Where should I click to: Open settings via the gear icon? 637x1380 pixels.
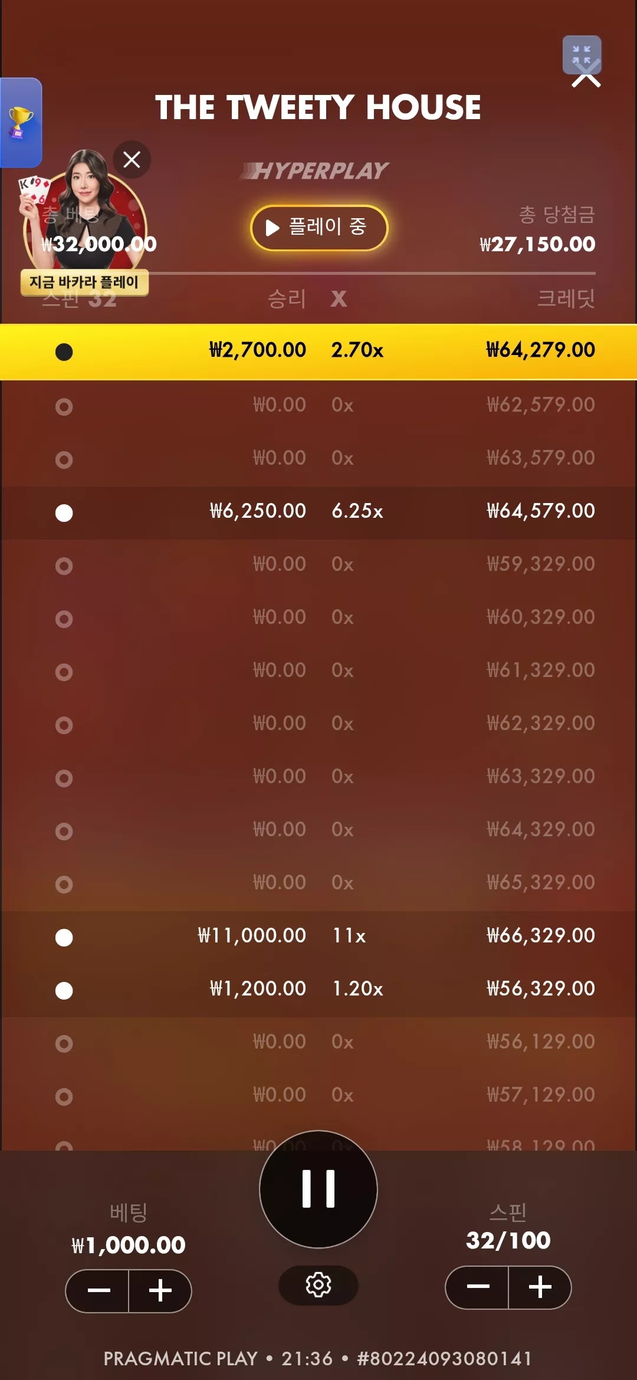318,1284
